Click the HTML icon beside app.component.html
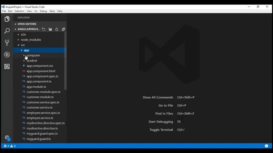This screenshot has width=273, height=153. coord(24,71)
